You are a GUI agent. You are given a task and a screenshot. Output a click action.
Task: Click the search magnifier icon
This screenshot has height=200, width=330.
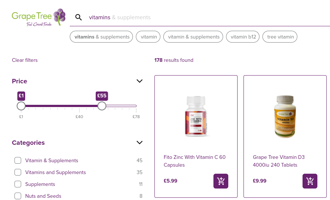(x=79, y=17)
